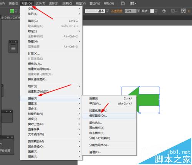
Task: Choose 扩展(X)... from the menu
Action: pyautogui.click(x=51, y=54)
